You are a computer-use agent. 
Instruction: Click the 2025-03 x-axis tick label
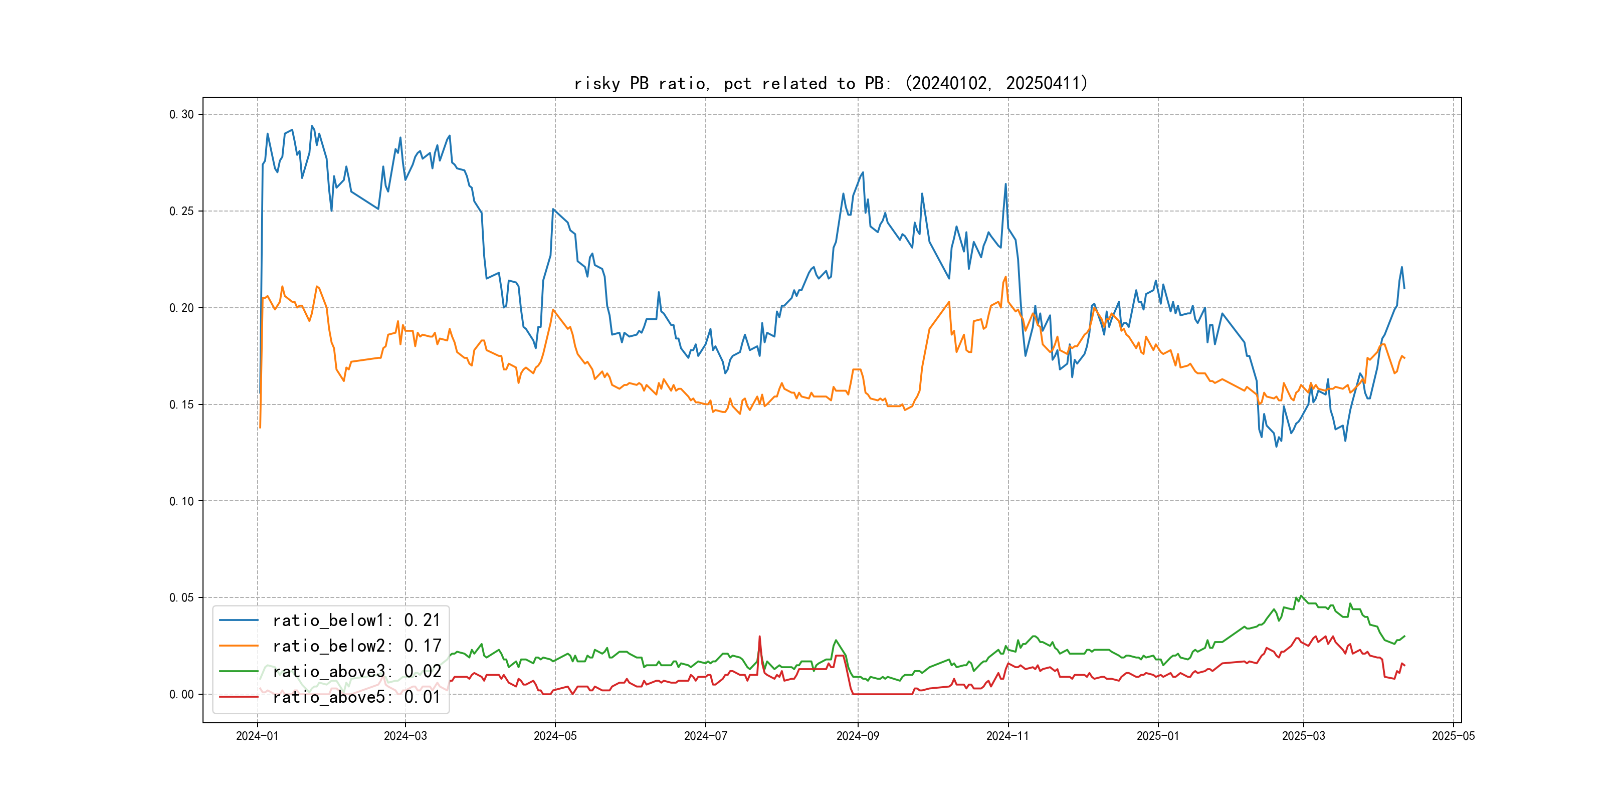click(x=1303, y=736)
